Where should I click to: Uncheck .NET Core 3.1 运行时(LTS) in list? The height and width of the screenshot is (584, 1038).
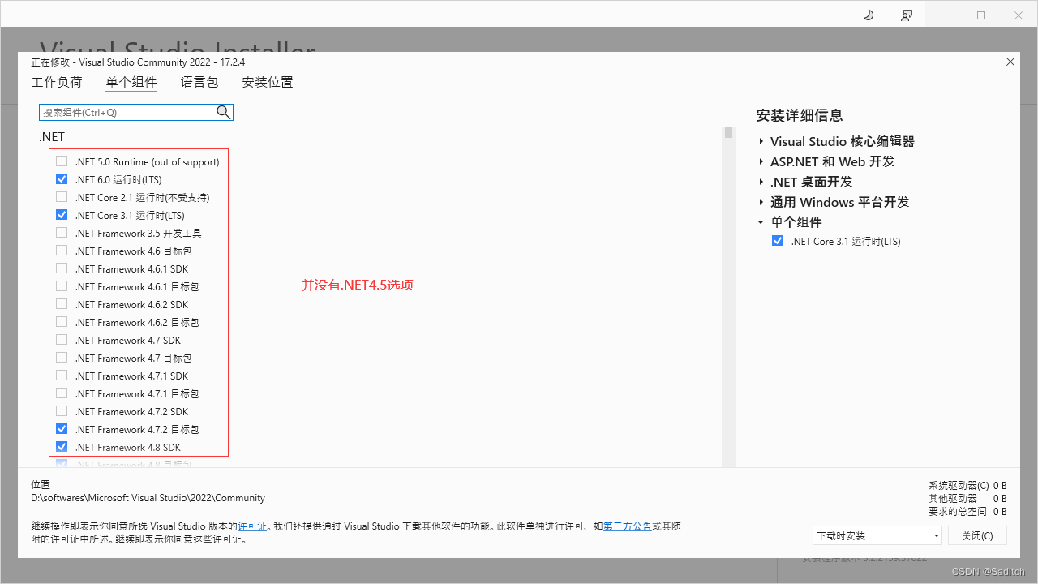pyautogui.click(x=62, y=215)
